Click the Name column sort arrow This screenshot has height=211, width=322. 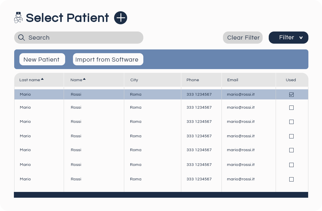(x=84, y=79)
